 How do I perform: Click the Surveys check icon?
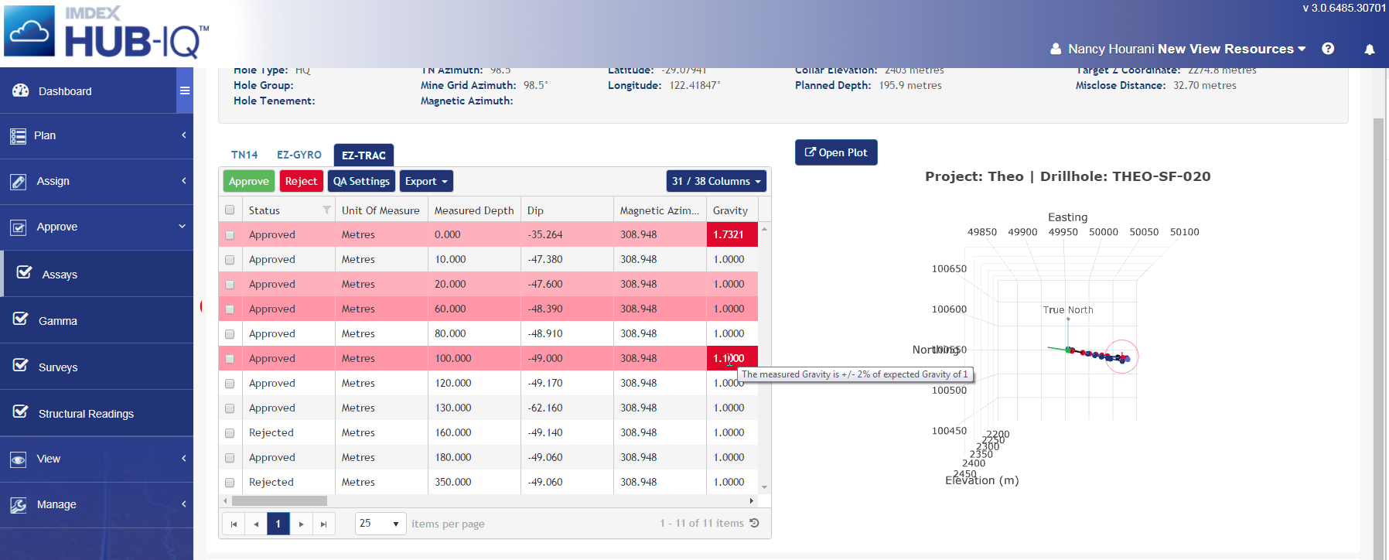(x=21, y=365)
